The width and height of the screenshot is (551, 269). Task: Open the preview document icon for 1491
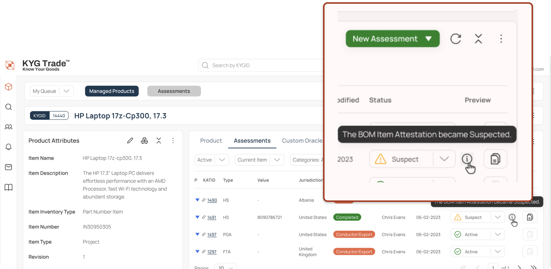tap(530, 217)
